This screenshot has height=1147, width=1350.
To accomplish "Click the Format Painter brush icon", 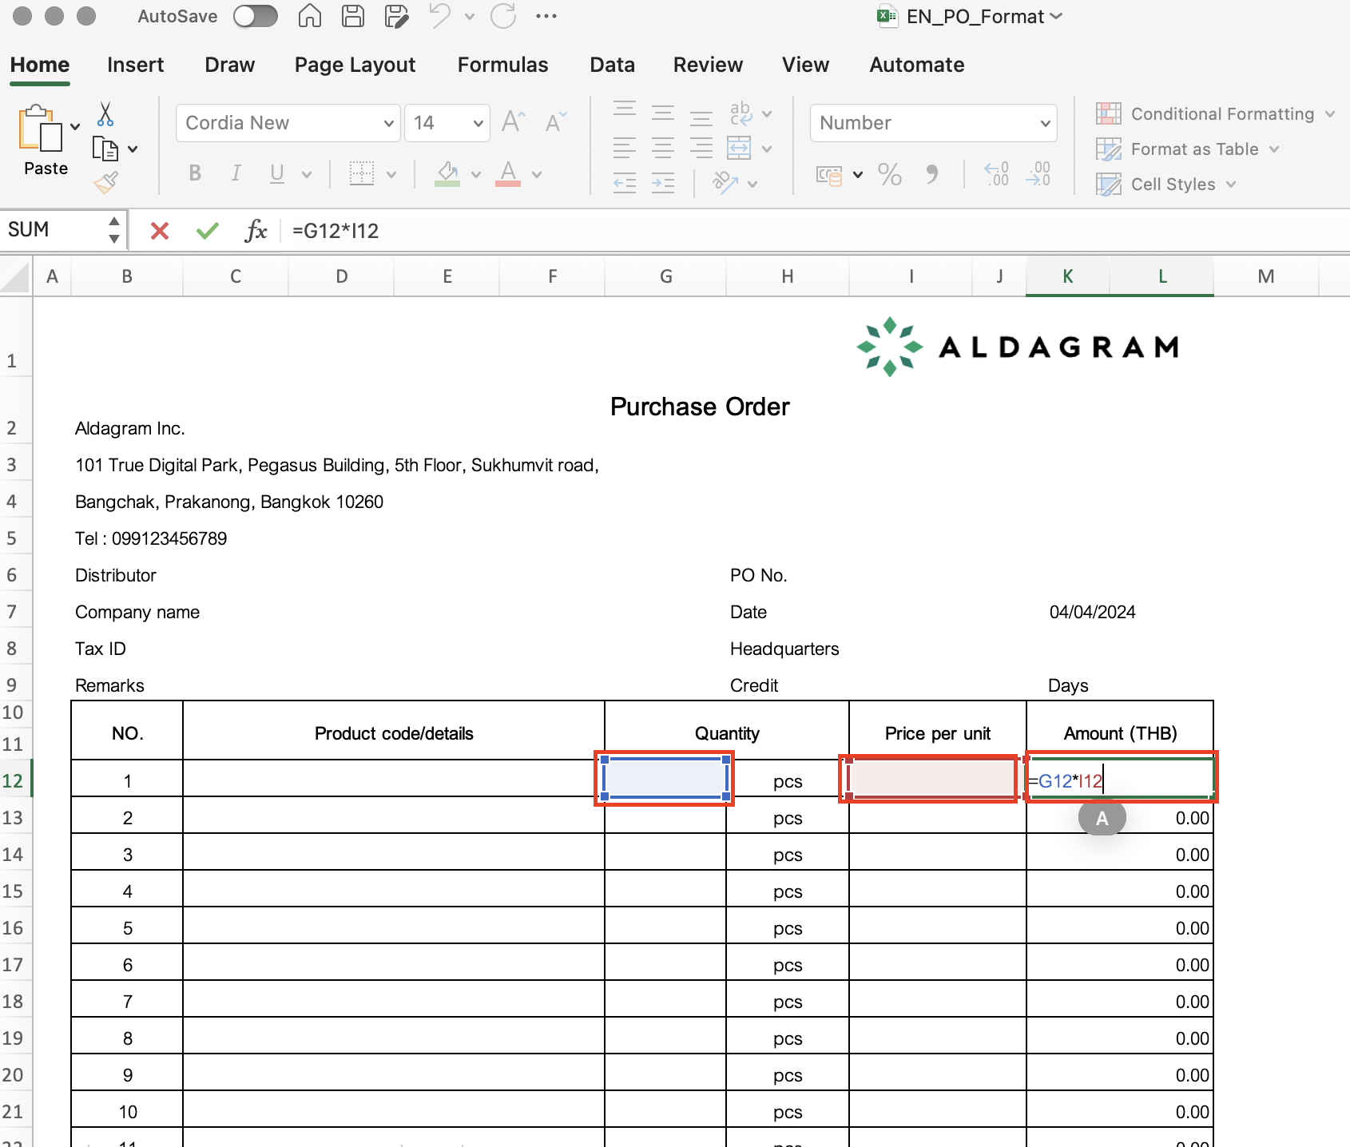I will point(105,183).
